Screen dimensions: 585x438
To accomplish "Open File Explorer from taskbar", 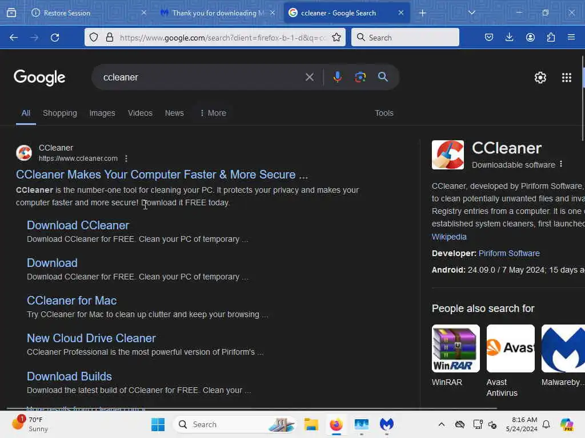I will pos(311,424).
